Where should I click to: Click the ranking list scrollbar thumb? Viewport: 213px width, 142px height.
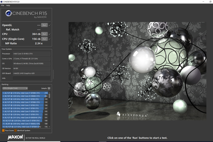click(x=49, y=96)
